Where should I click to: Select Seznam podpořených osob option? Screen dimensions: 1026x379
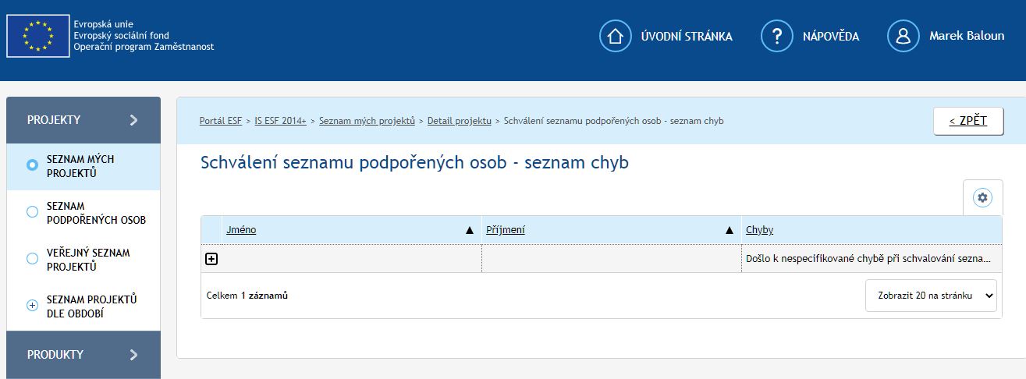[x=32, y=212]
